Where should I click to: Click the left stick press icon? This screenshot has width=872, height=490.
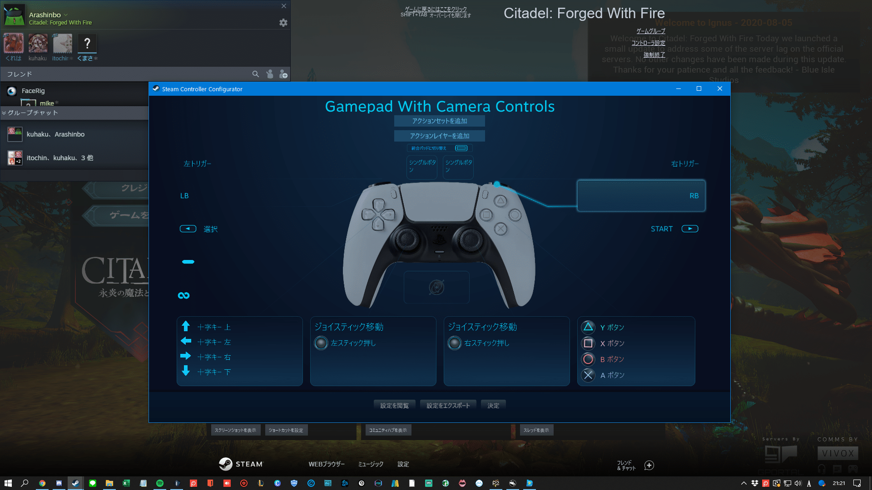321,343
